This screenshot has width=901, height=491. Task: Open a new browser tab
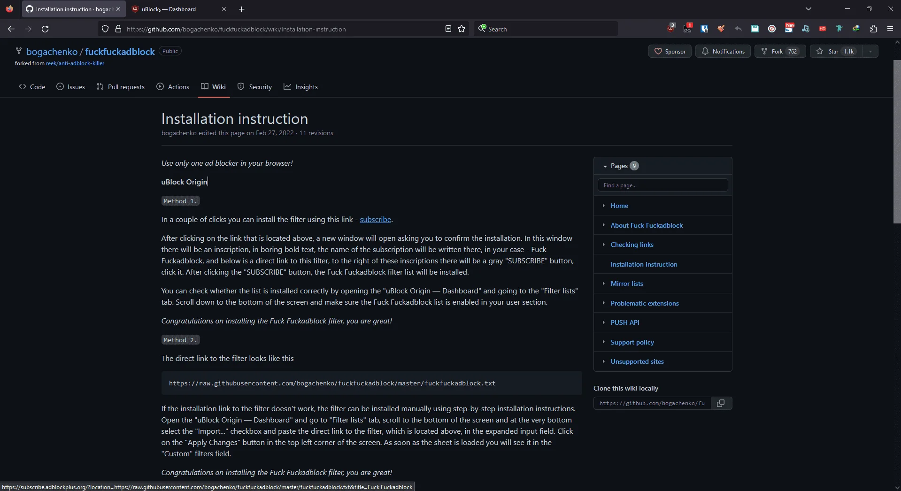(x=241, y=9)
